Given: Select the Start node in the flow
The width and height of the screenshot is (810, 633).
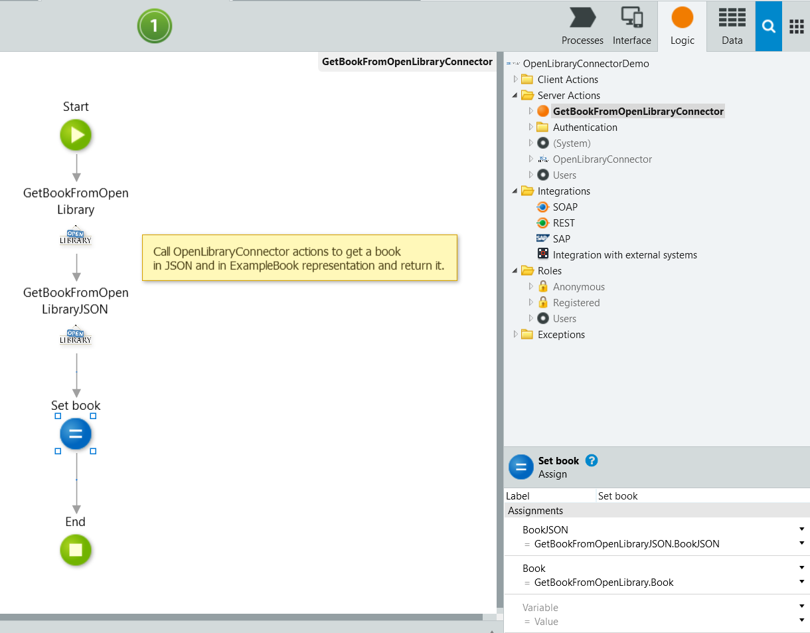Looking at the screenshot, I should [x=76, y=135].
